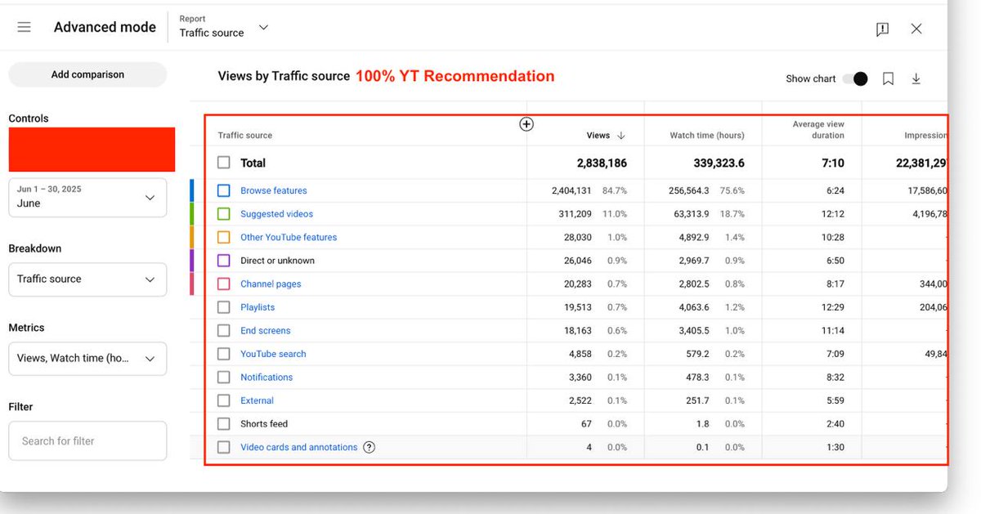
Task: Open Suggested videos link
Action: point(277,214)
